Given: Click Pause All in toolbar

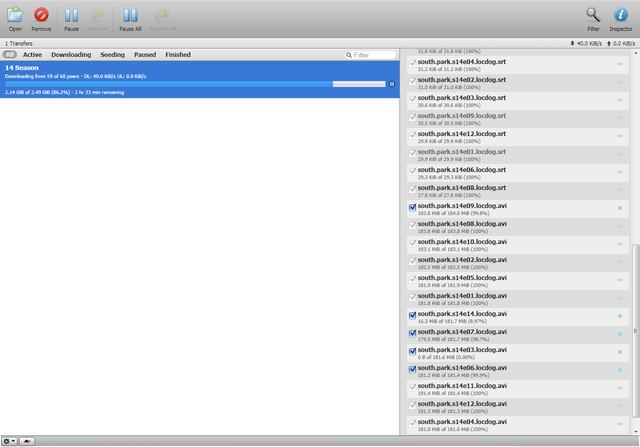Looking at the screenshot, I should coord(130,19).
